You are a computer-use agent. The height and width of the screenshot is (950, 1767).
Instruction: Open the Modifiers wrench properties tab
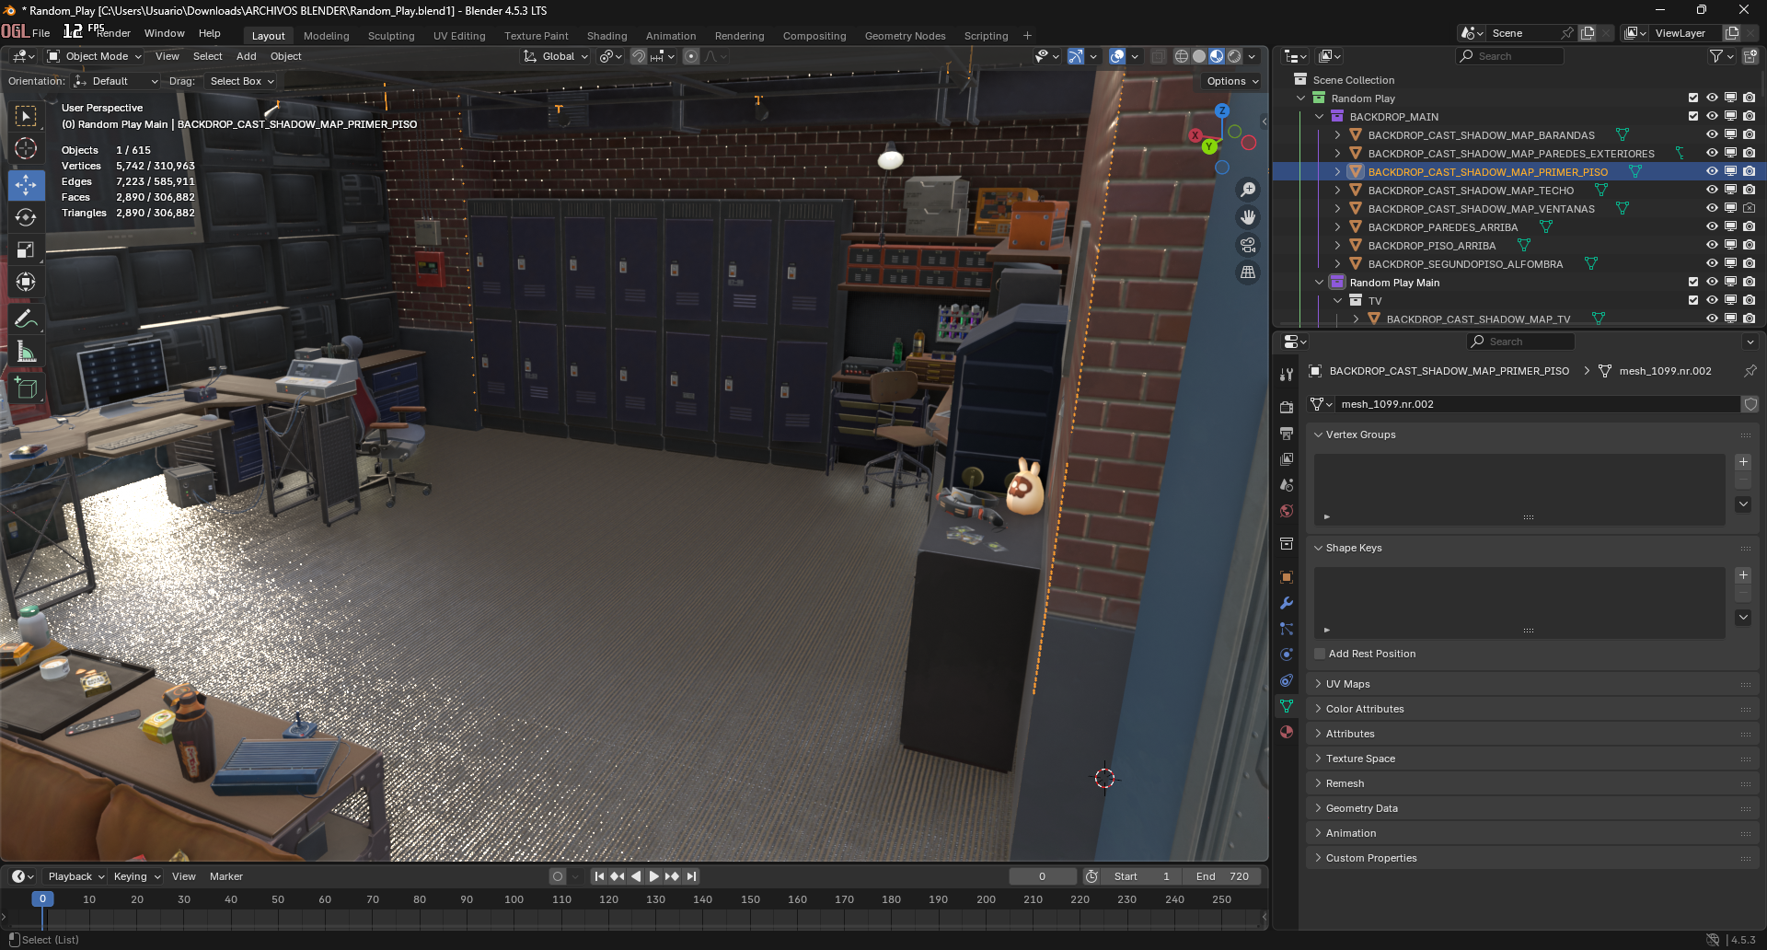[x=1287, y=603]
